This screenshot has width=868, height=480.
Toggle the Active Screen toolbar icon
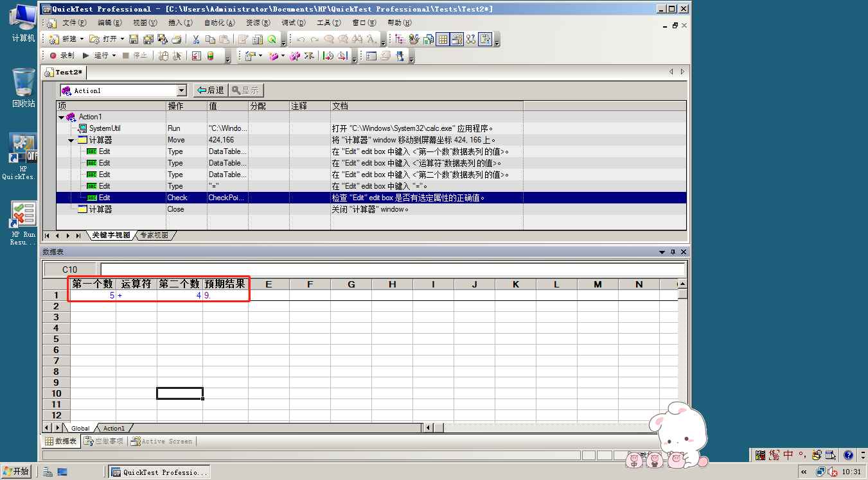[x=457, y=39]
